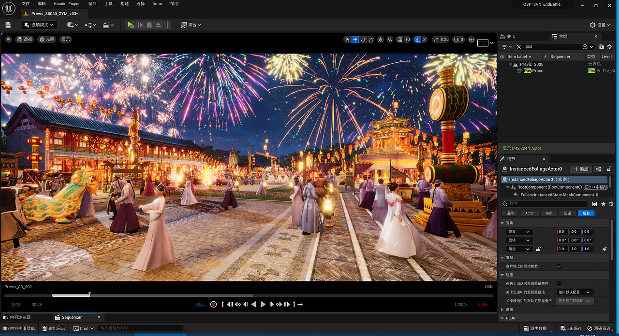Viewport: 619px width, 336px height.
Task: Open outliner filter dropdown
Action: click(x=506, y=47)
